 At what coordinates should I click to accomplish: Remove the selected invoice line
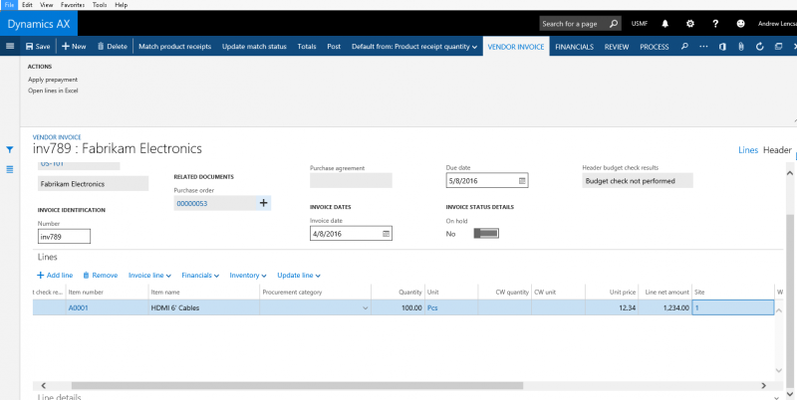pyautogui.click(x=101, y=276)
